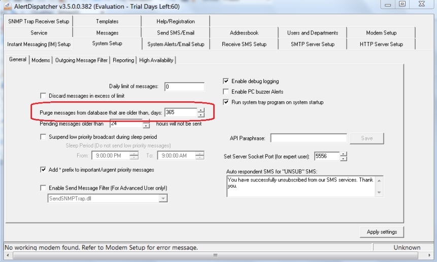Open Instant Messaging (IM) Setup tab
The height and width of the screenshot is (262, 437).
[39, 44]
